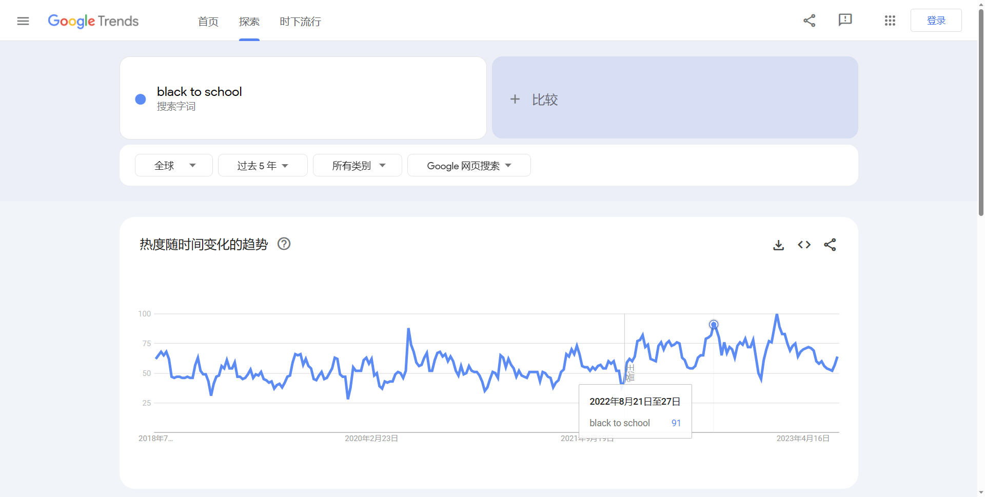The width and height of the screenshot is (985, 497).
Task: Download the chart data as CSV
Action: click(x=779, y=245)
